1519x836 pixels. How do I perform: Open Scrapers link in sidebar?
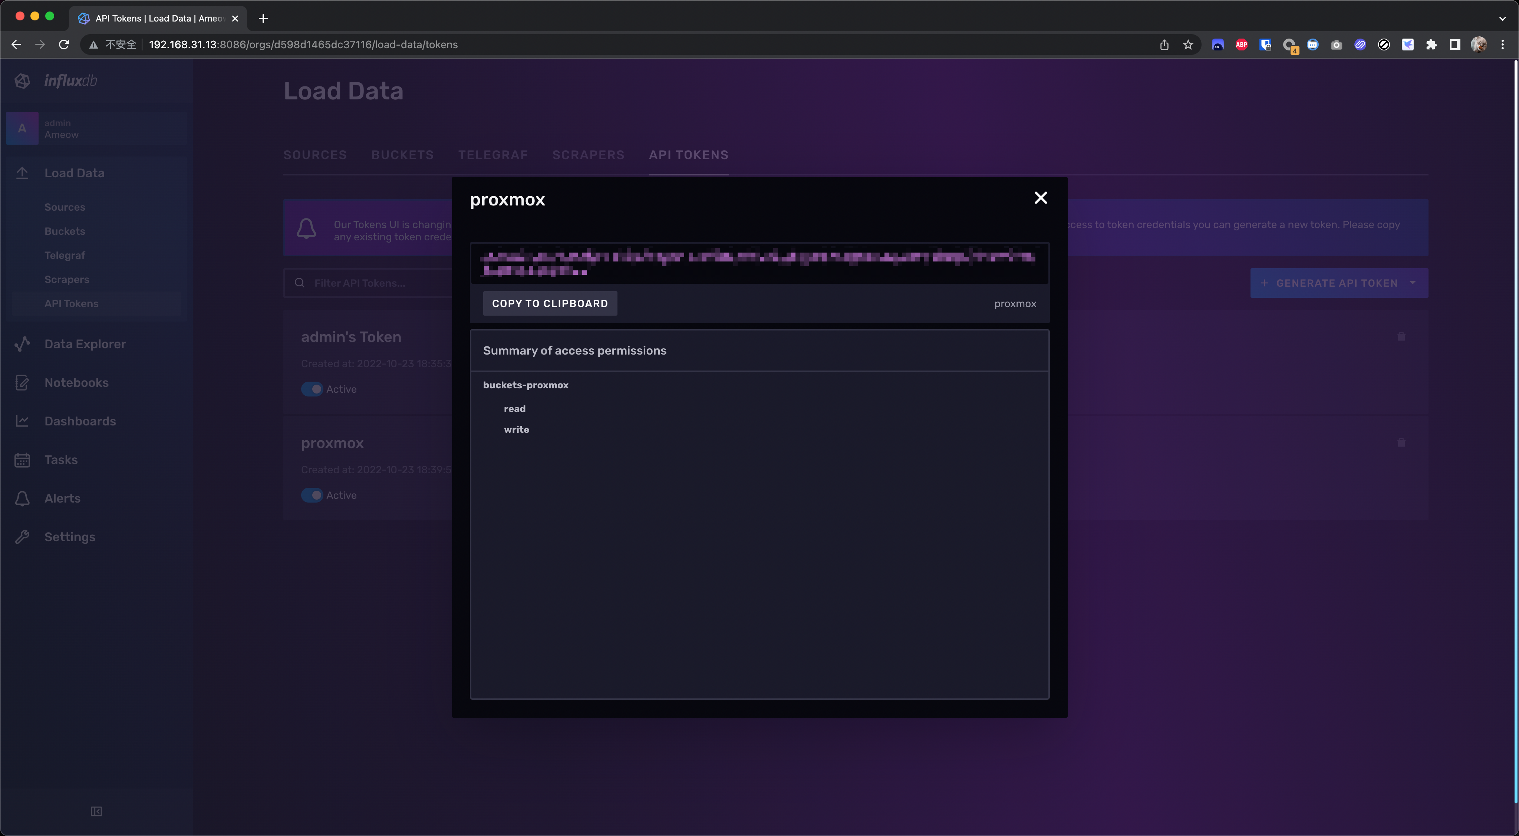click(67, 279)
